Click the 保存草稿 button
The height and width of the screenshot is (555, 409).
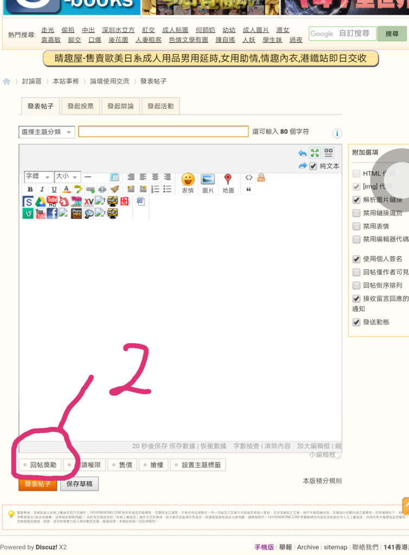tap(79, 484)
